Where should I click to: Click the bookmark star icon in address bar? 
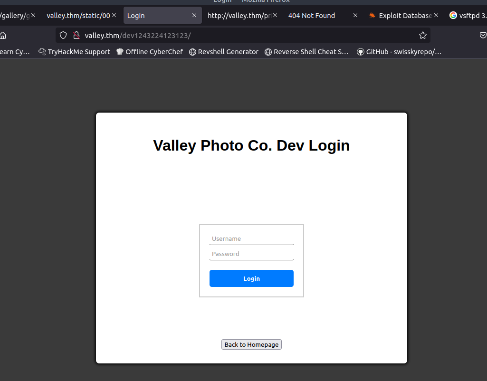tap(422, 35)
